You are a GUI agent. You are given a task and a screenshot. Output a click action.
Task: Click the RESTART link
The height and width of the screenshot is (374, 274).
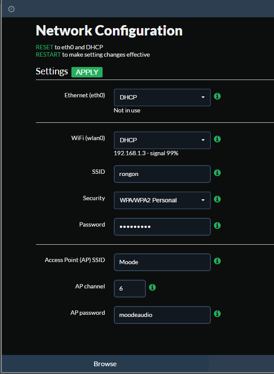tap(48, 54)
